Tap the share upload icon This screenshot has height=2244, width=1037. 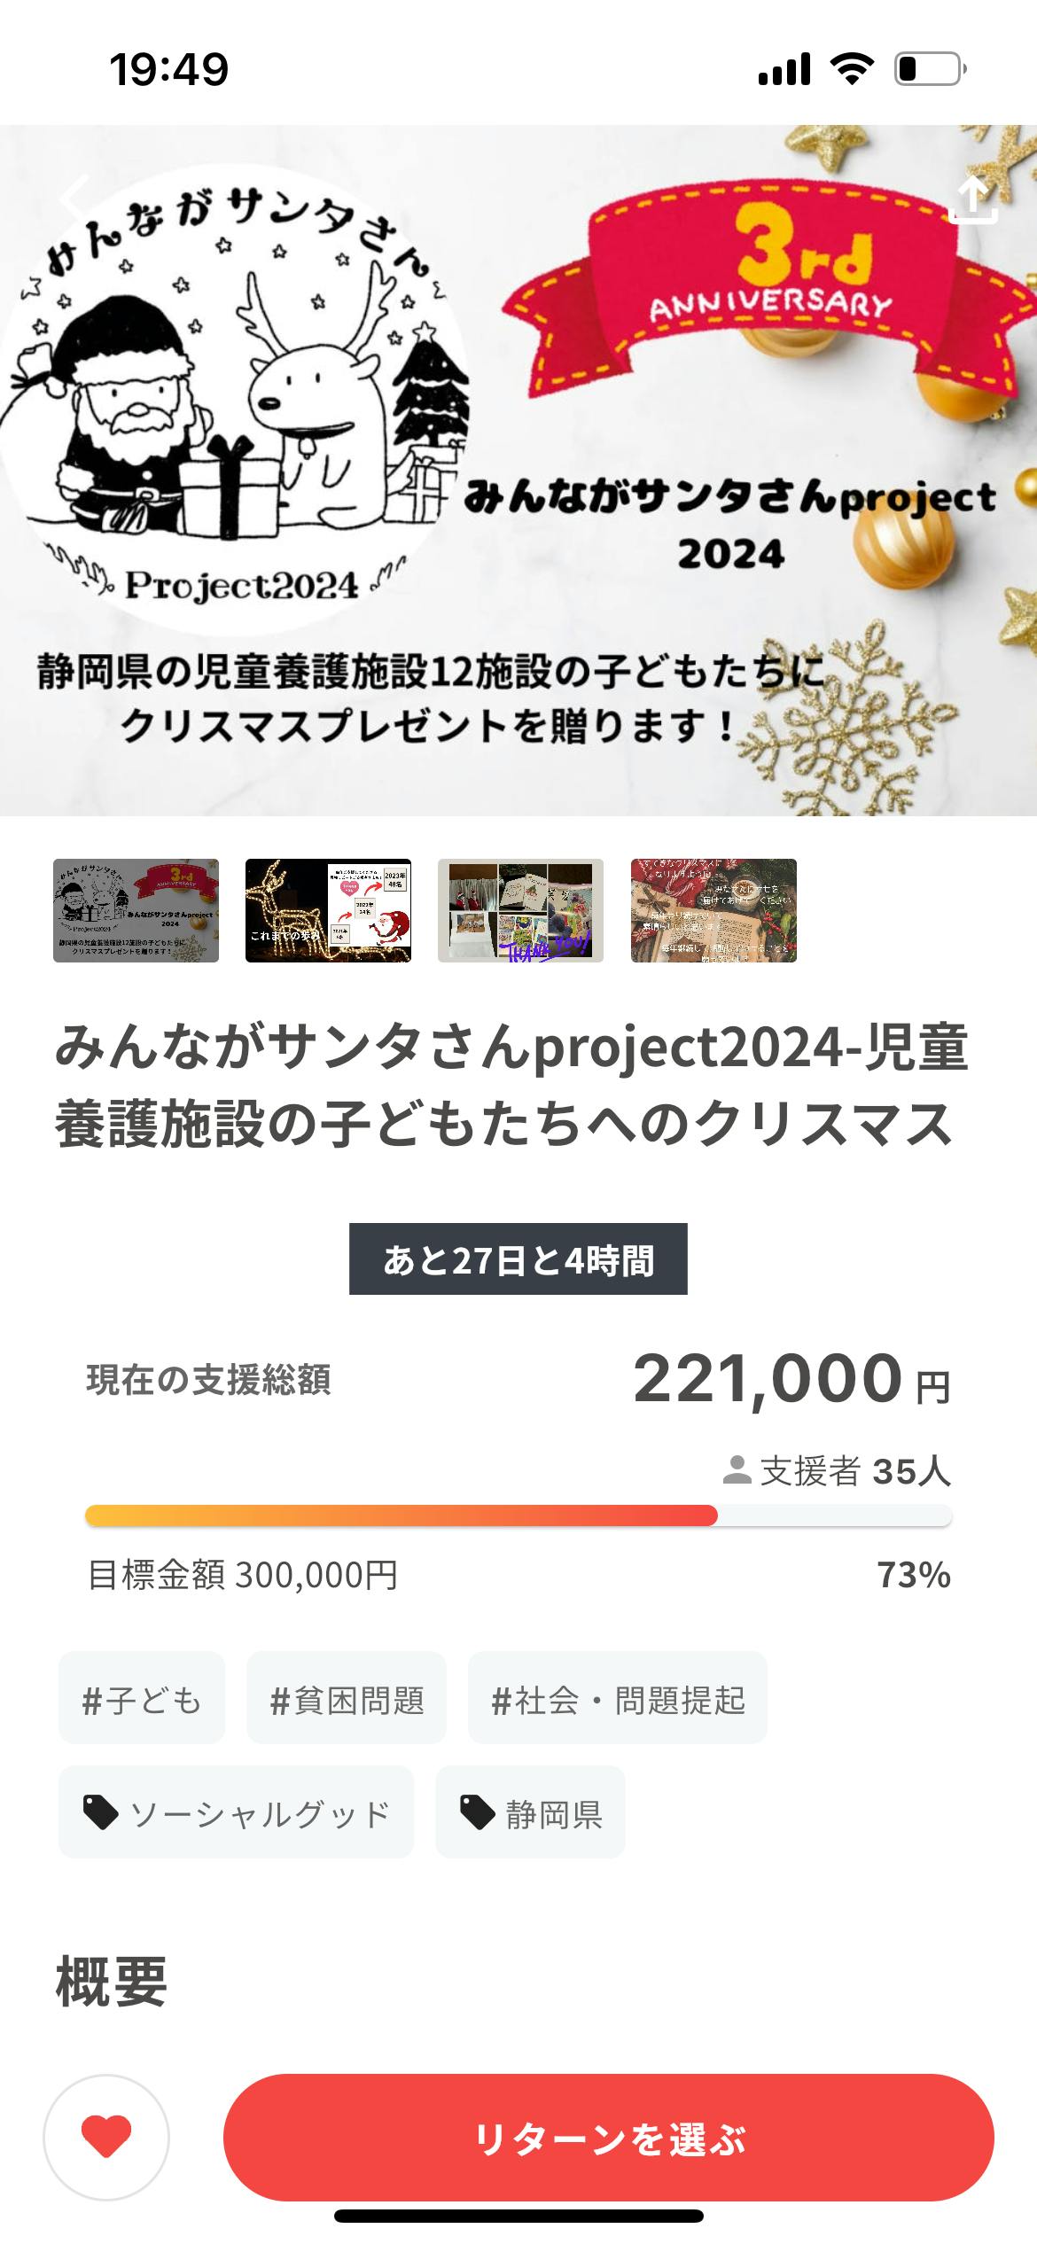[x=973, y=199]
